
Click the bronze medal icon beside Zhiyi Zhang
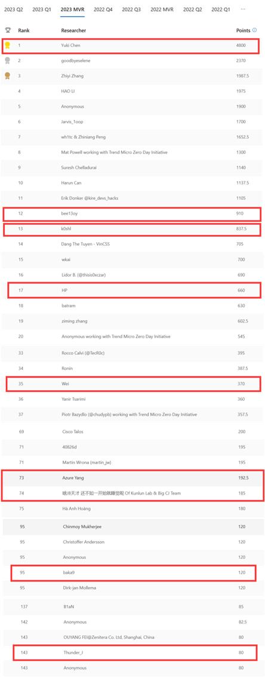pos(7,76)
